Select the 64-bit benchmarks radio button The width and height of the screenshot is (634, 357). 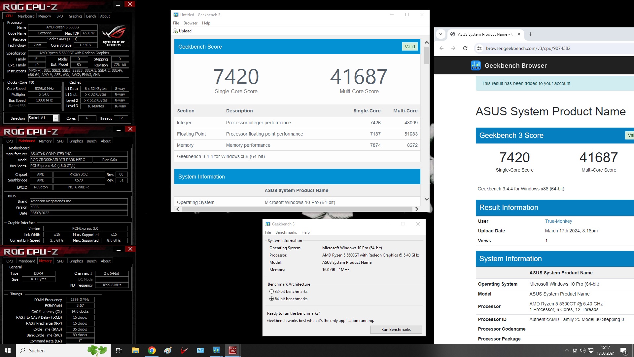[x=271, y=299]
